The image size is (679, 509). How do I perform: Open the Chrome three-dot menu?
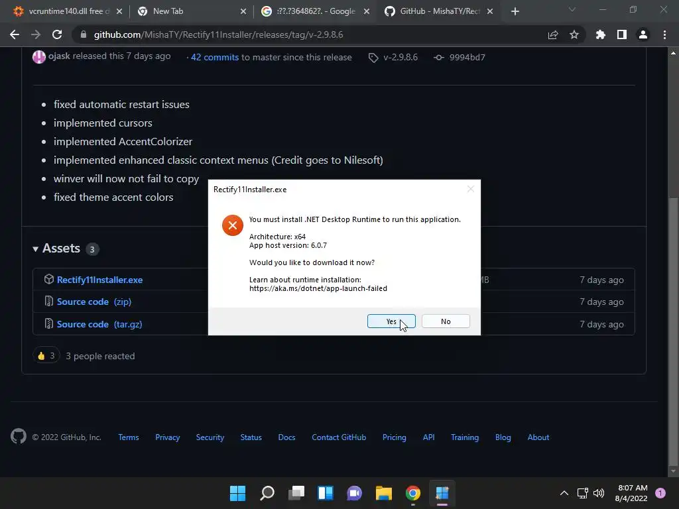(x=664, y=34)
